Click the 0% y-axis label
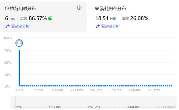This screenshot has height=110, width=179. 7,87
